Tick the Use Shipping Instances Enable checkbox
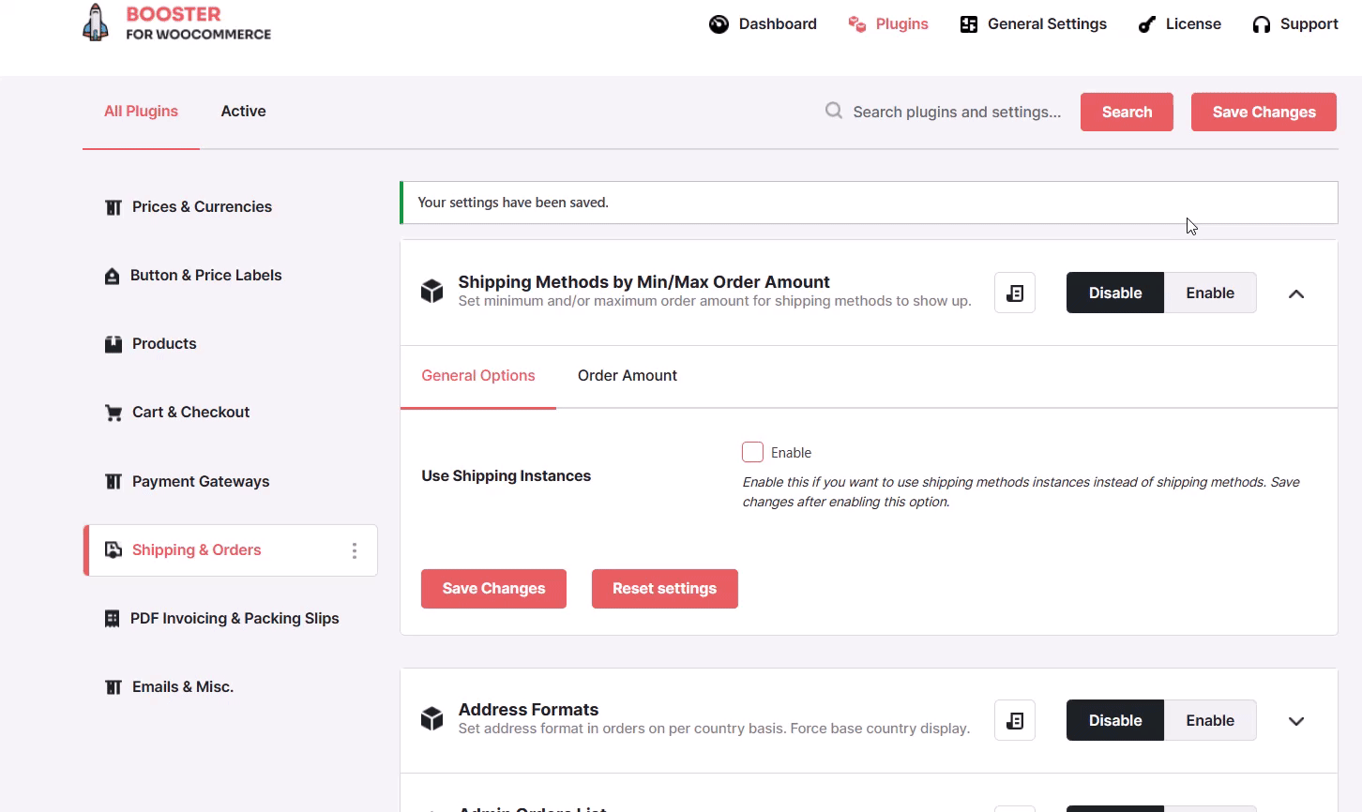This screenshot has width=1362, height=812. 752,452
